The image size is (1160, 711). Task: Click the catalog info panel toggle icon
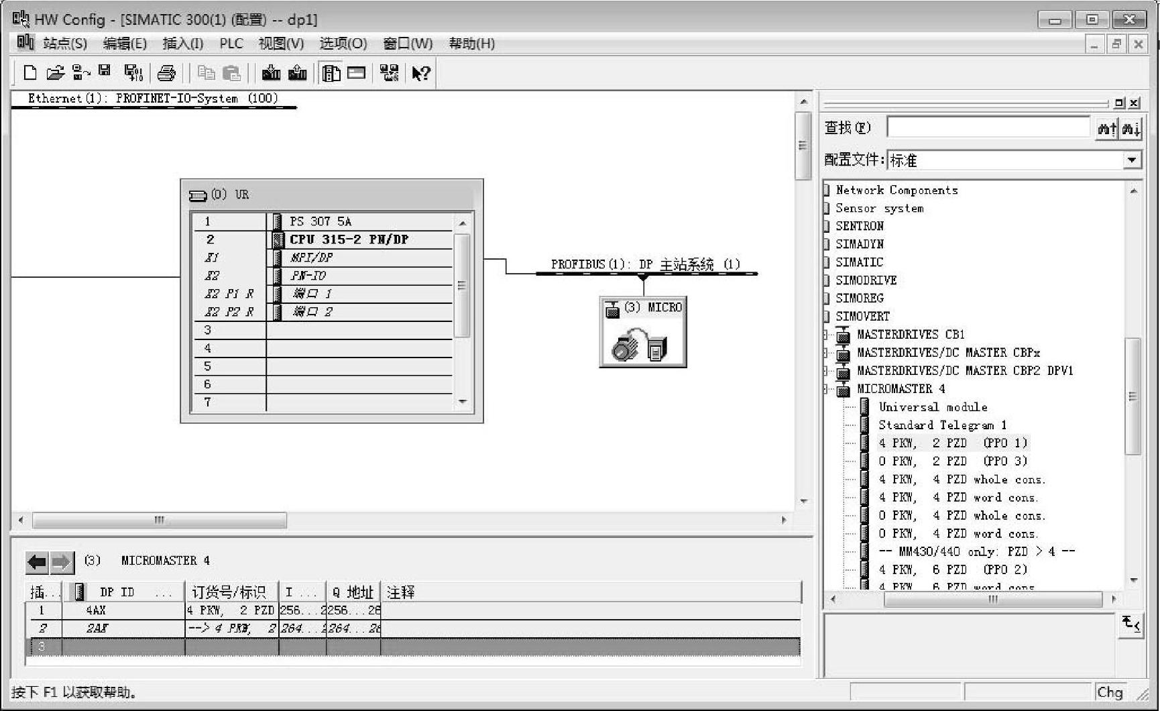point(1130,624)
